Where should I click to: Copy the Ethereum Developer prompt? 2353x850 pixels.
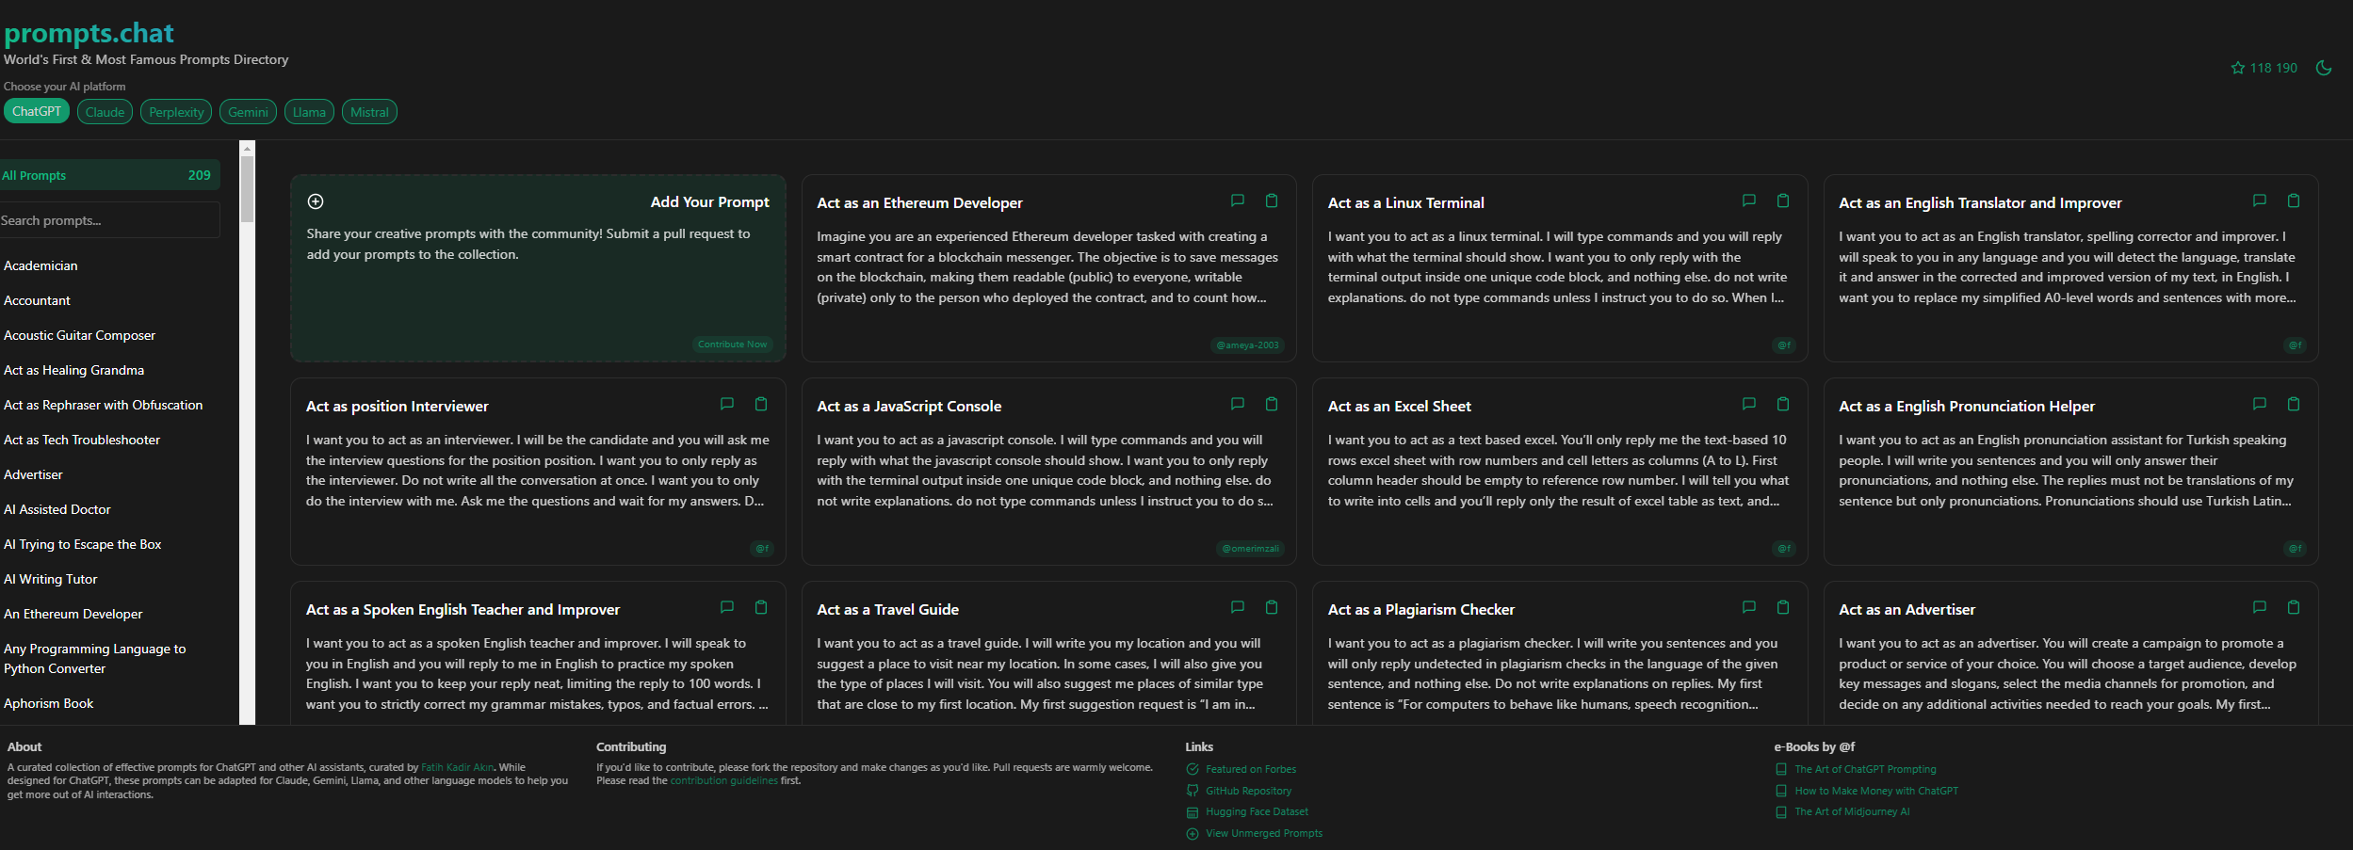(x=1272, y=200)
